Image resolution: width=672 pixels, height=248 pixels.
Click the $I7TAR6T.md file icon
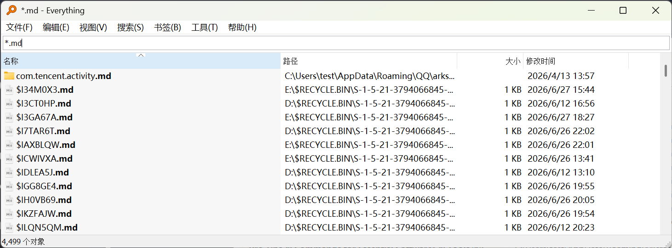point(9,131)
